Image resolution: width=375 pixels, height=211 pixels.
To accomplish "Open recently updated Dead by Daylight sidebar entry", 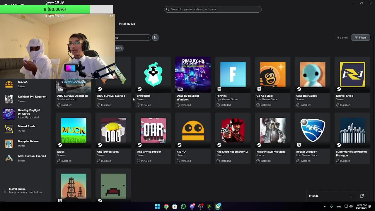I will click(x=25, y=114).
